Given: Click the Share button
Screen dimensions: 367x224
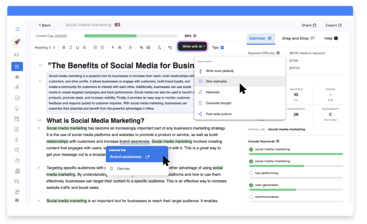Looking at the screenshot, I should [309, 25].
